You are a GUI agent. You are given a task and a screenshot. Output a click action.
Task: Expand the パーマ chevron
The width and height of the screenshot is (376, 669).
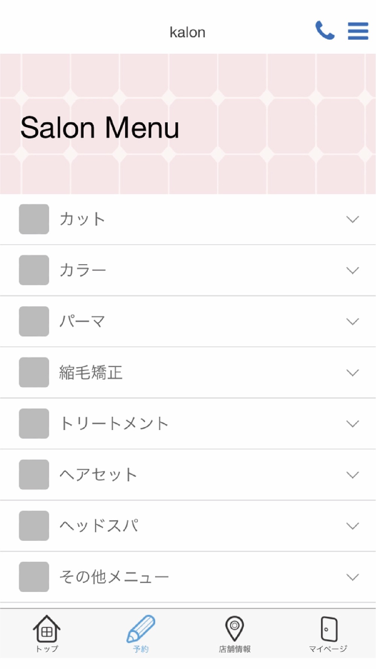pos(352,322)
